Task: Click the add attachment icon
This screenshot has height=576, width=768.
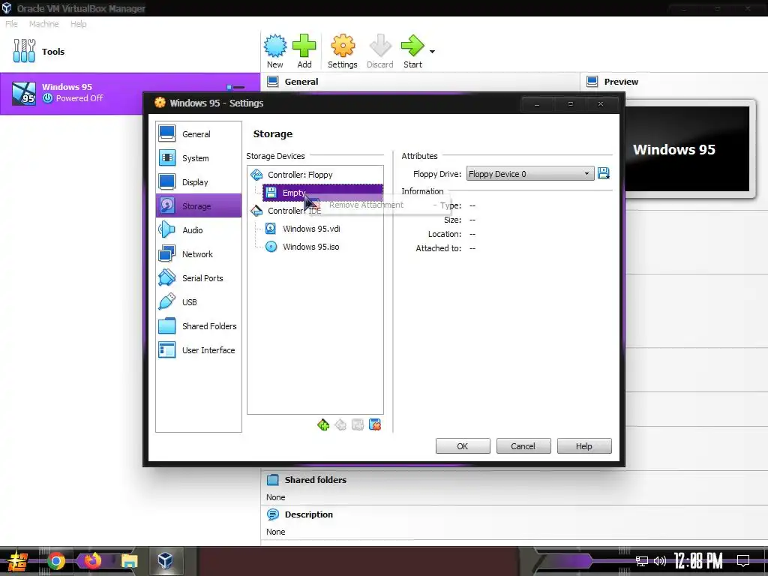Action: tap(358, 424)
